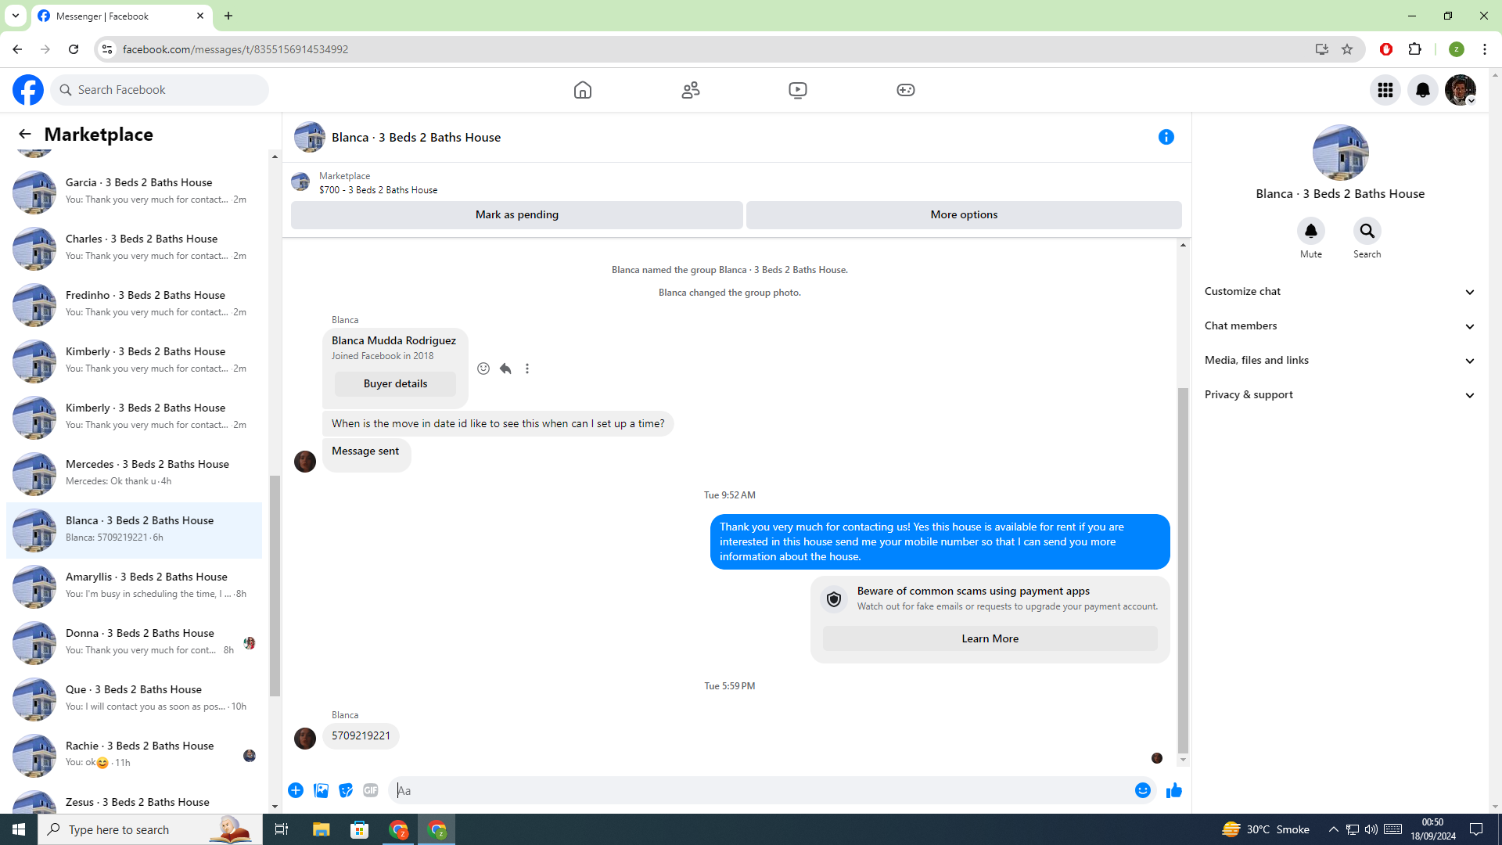Screen dimensions: 1502x845
Task: Go to Facebook Home tab
Action: coord(582,90)
